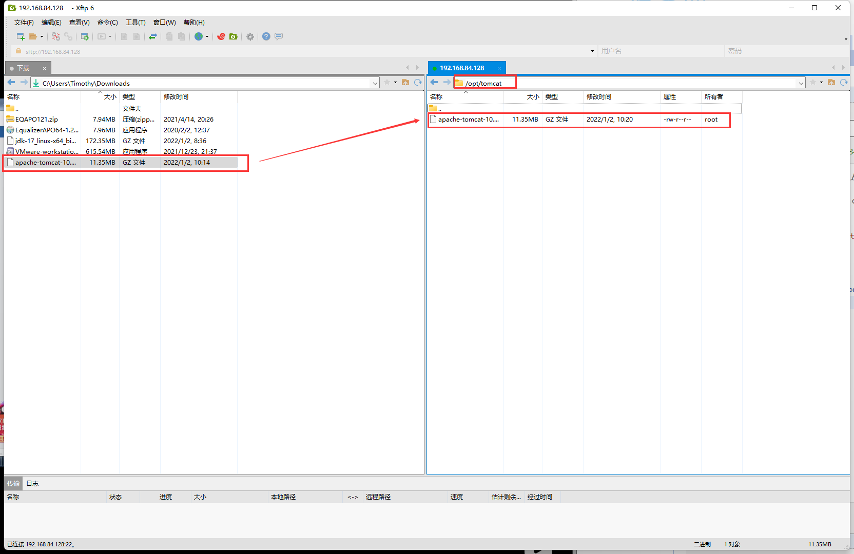Click the local pane favorites star icon
This screenshot has width=854, height=554.
coord(387,83)
